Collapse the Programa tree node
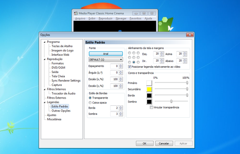This screenshot has width=240, height=154. [x=45, y=42]
